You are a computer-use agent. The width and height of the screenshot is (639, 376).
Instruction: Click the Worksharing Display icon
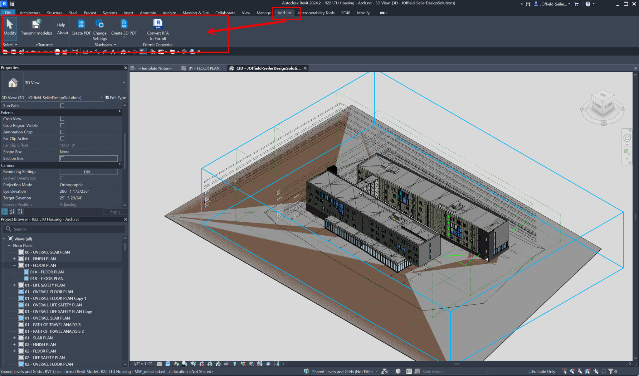(243, 364)
